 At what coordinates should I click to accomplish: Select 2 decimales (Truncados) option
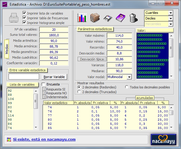click(79, 92)
